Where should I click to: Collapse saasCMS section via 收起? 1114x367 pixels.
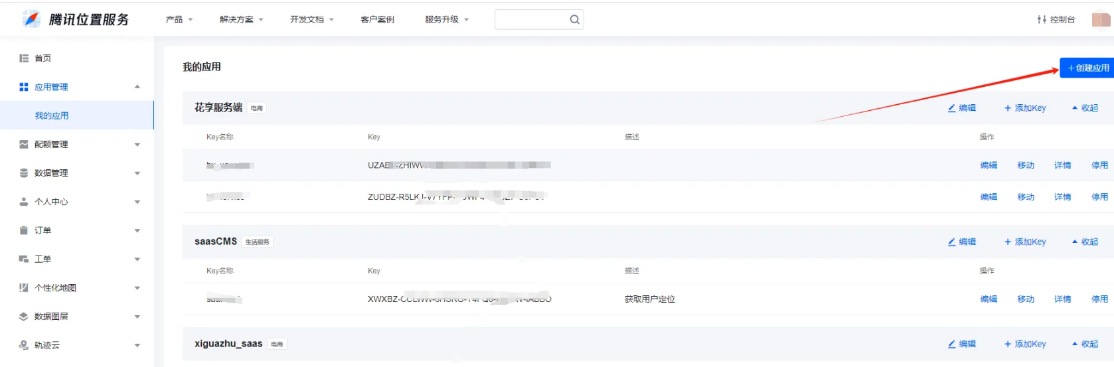tap(1085, 242)
